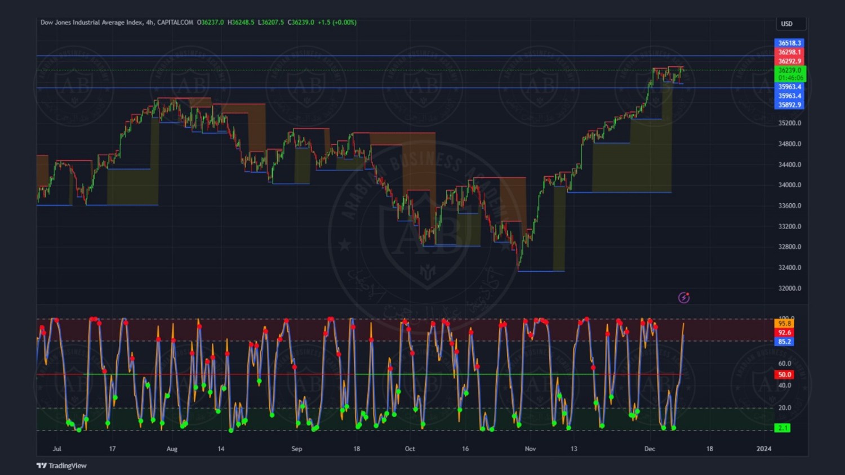This screenshot has width=845, height=475.
Task: Click the high value H36248.5
Action: (241, 23)
